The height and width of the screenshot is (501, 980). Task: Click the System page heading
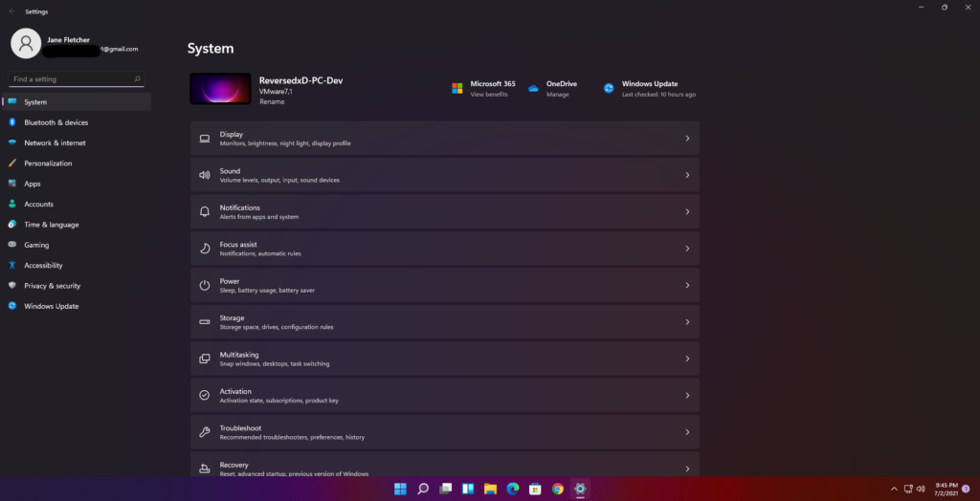click(211, 48)
